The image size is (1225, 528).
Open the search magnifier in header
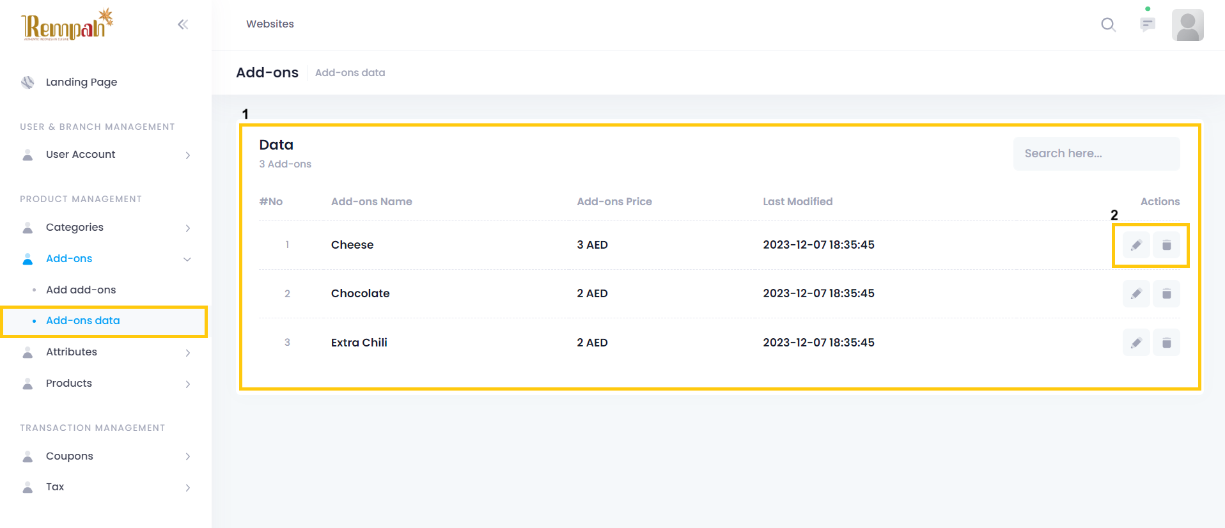coord(1108,25)
